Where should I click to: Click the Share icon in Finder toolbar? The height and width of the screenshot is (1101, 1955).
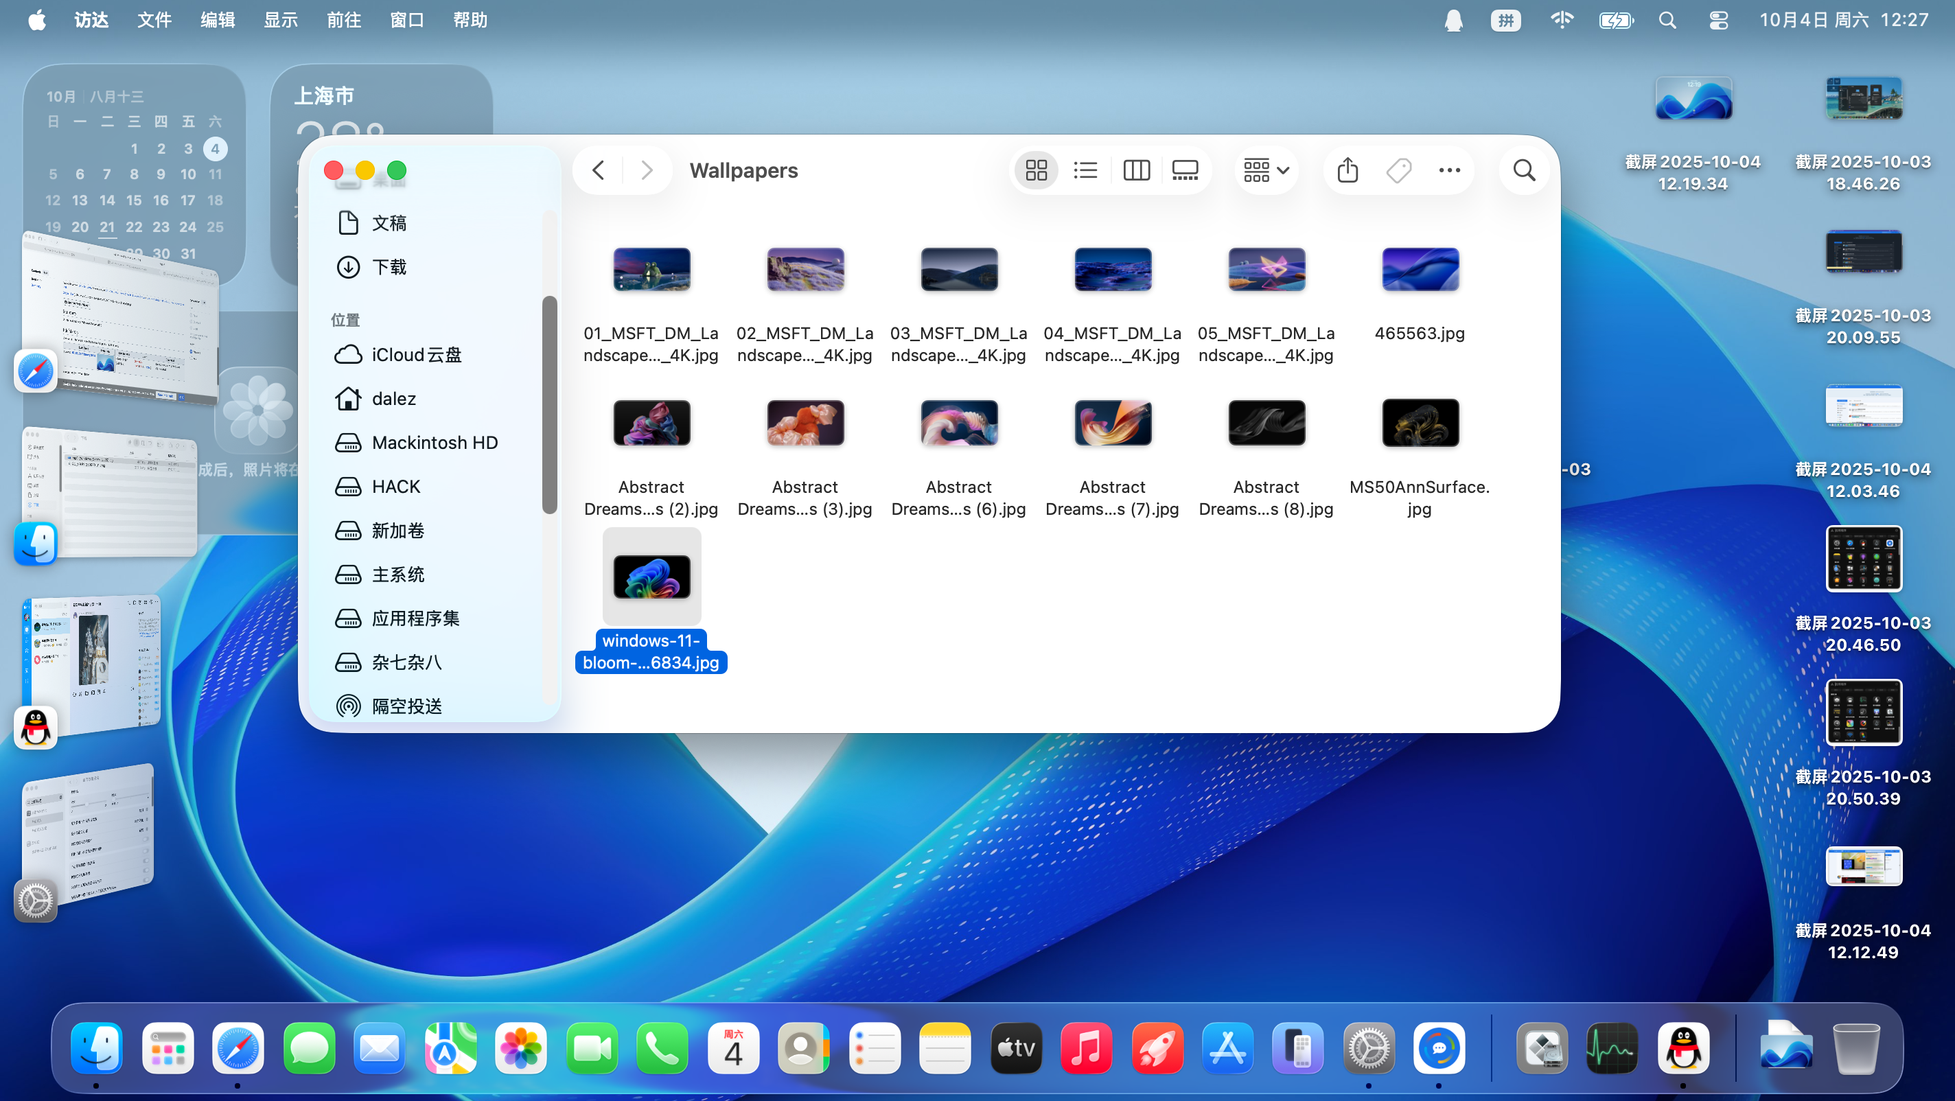[1347, 170]
